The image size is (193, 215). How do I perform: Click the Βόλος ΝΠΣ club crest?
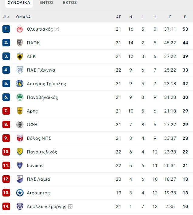click(x=20, y=138)
